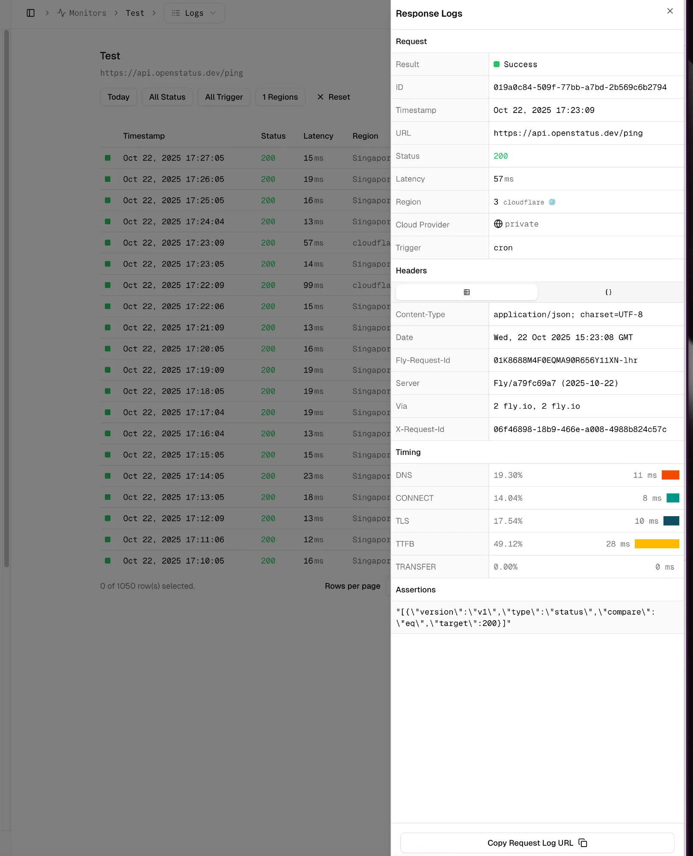Open the 1 Regions filter dropdown

click(x=280, y=97)
